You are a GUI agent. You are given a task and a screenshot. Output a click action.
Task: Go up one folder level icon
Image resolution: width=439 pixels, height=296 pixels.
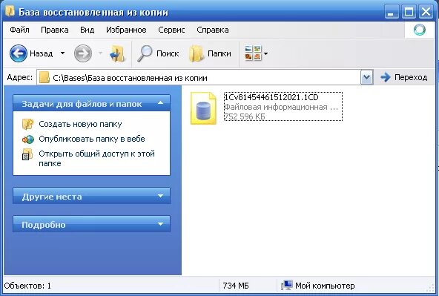(117, 53)
